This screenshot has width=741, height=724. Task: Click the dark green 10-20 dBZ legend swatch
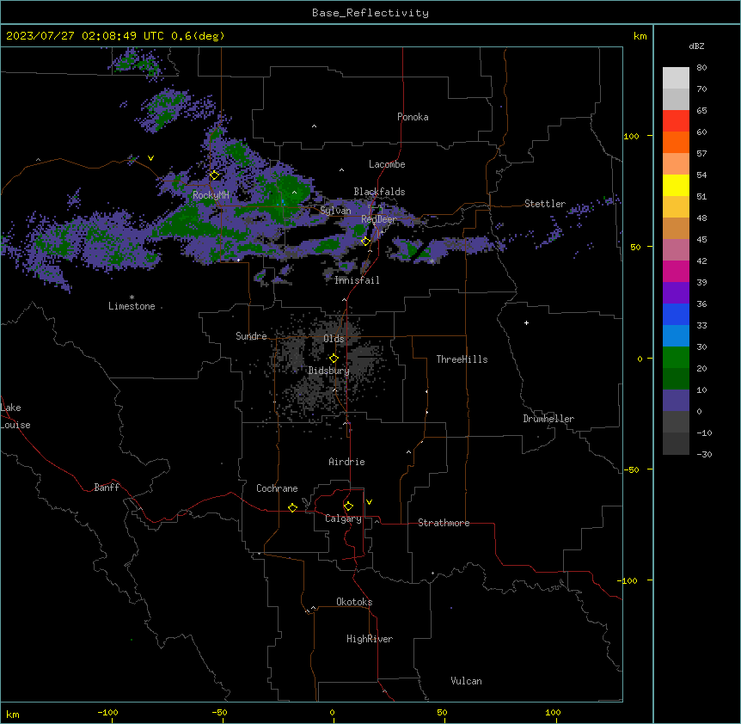(x=676, y=379)
